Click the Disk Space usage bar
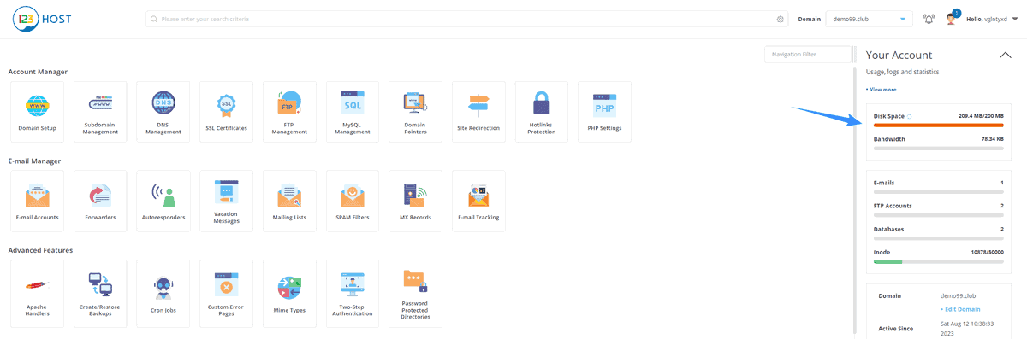 pyautogui.click(x=939, y=126)
